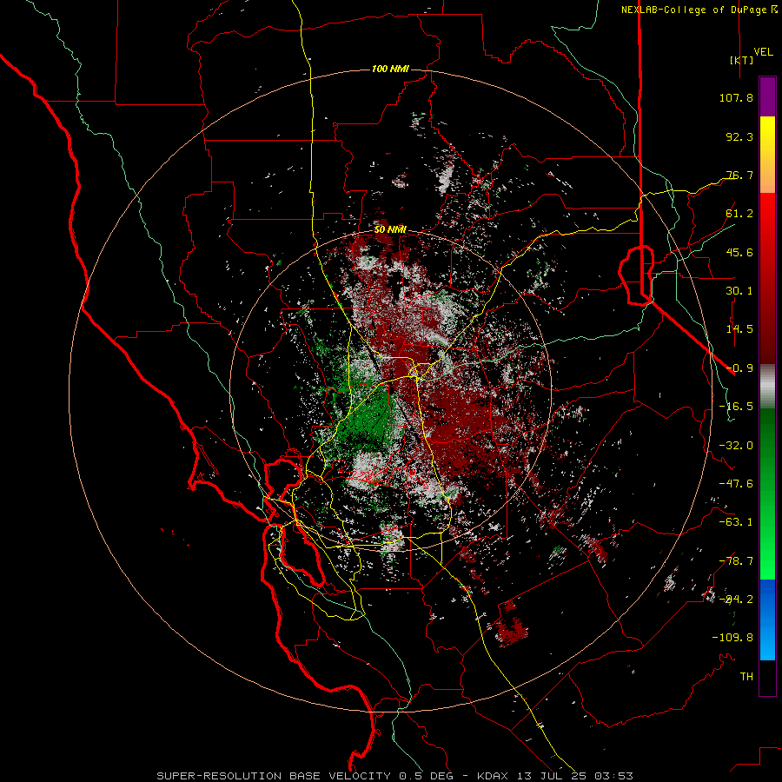782x782 pixels.
Task: Select the 30.1 scale value
Action: pos(739,291)
